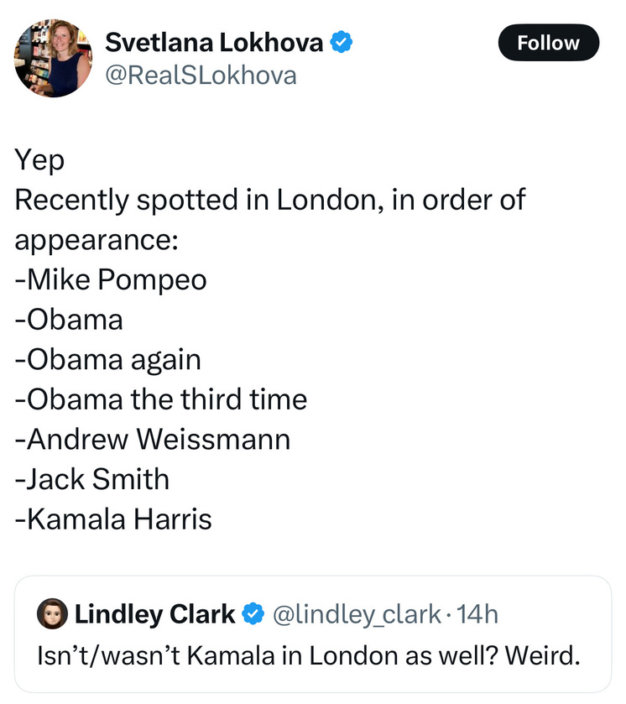Screen dimensions: 626x704
Task: Click the word "Yep" in the post
Action: [x=39, y=160]
